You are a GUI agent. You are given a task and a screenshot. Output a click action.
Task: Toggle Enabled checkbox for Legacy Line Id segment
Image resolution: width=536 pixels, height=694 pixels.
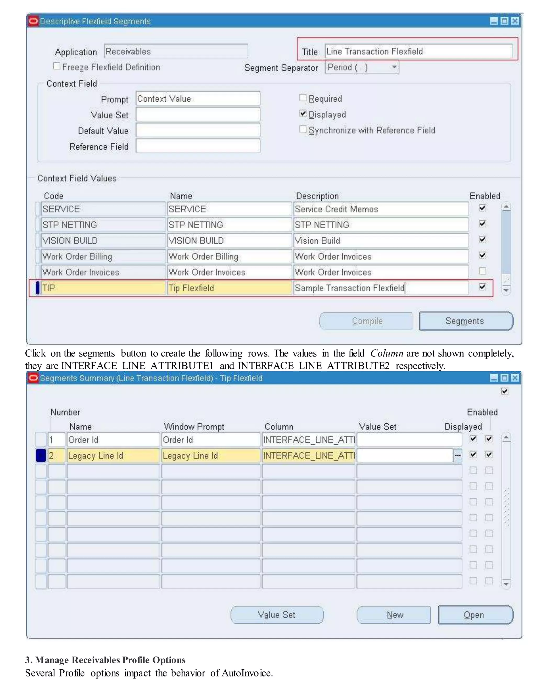coord(489,455)
